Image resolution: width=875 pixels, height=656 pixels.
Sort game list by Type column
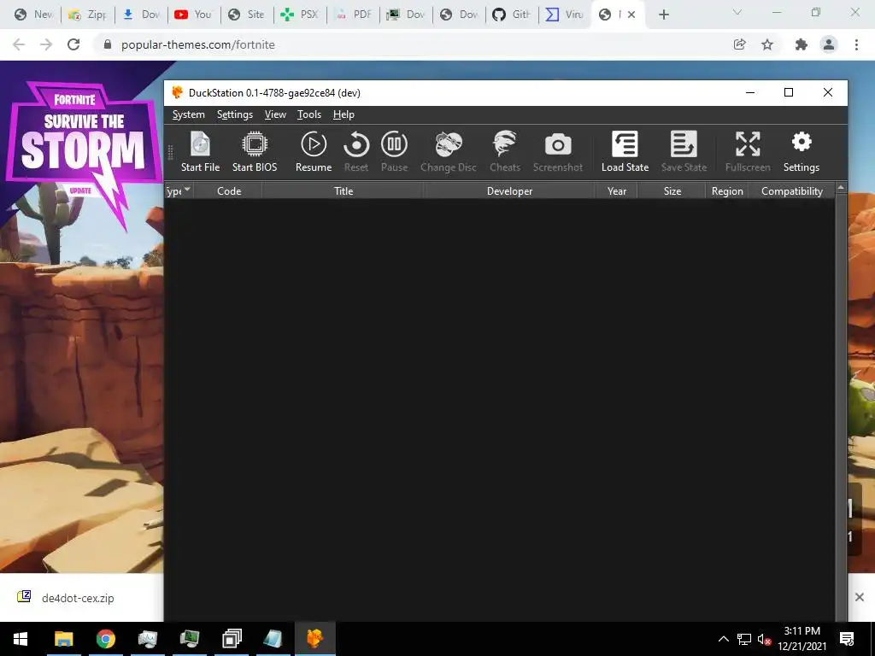[x=179, y=190]
